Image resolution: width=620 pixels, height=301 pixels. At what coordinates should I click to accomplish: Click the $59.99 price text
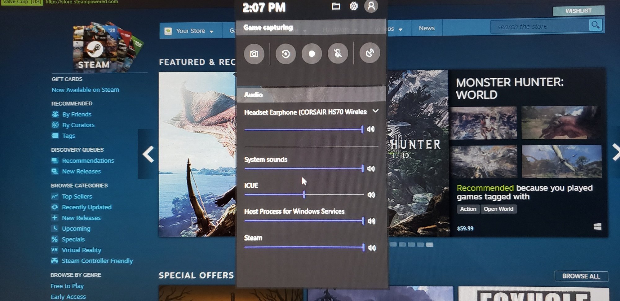pos(465,229)
